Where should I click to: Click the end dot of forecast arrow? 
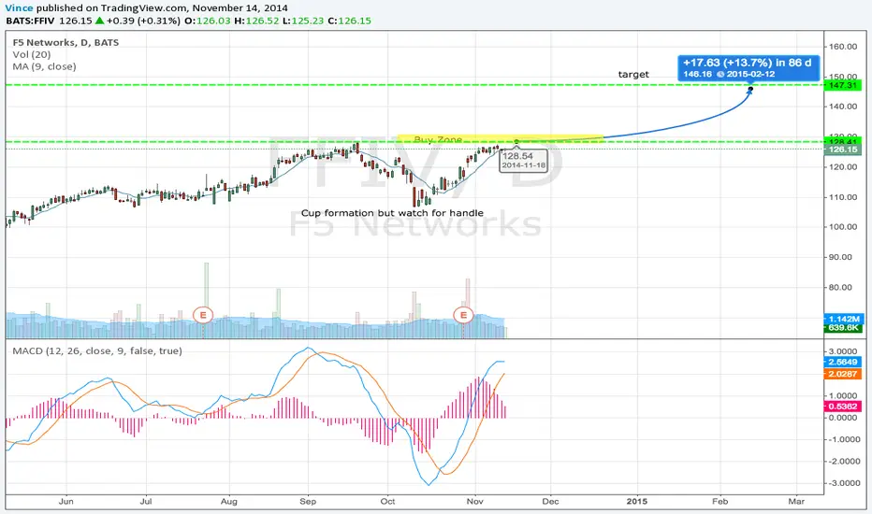(750, 89)
